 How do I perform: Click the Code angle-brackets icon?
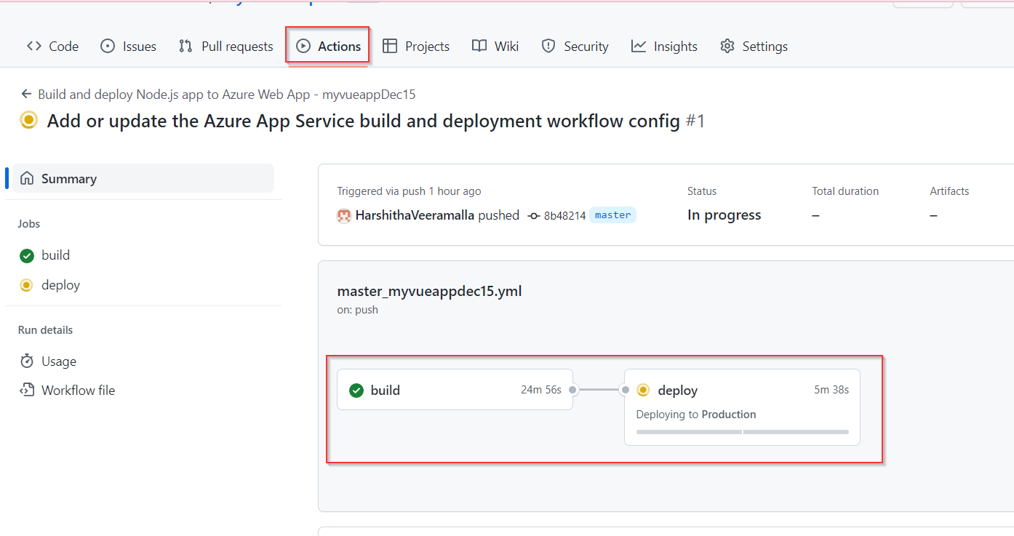(34, 46)
